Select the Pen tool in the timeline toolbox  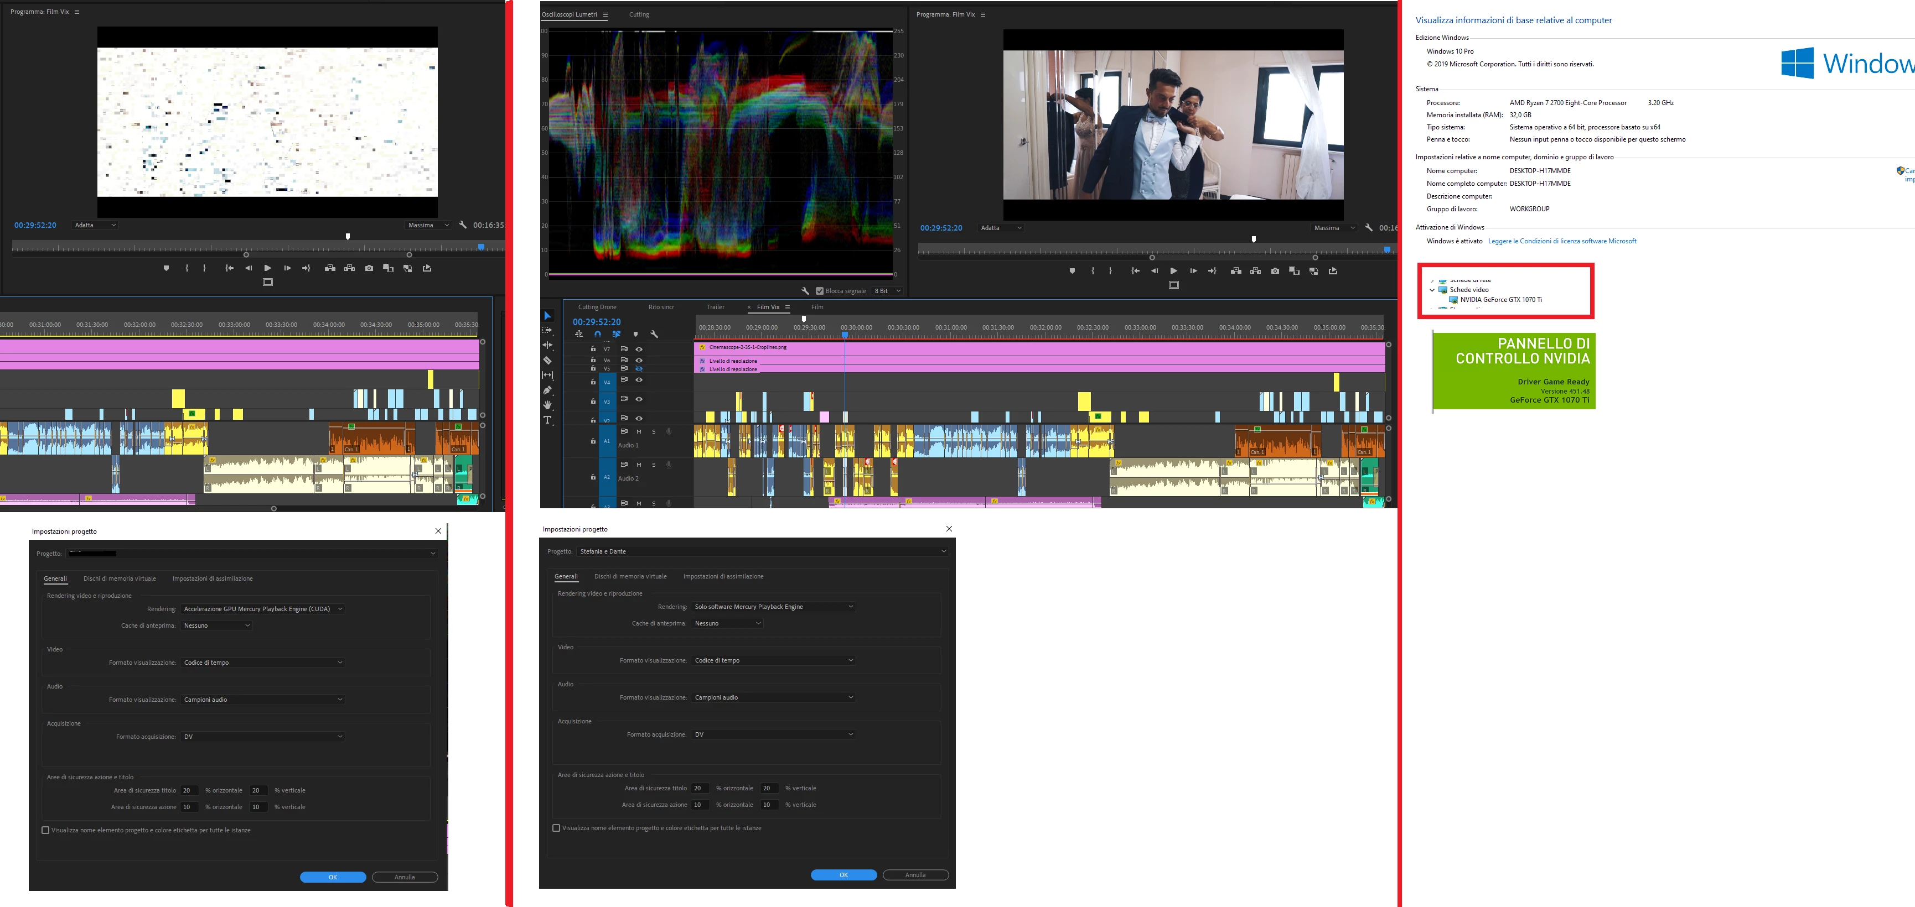click(547, 390)
